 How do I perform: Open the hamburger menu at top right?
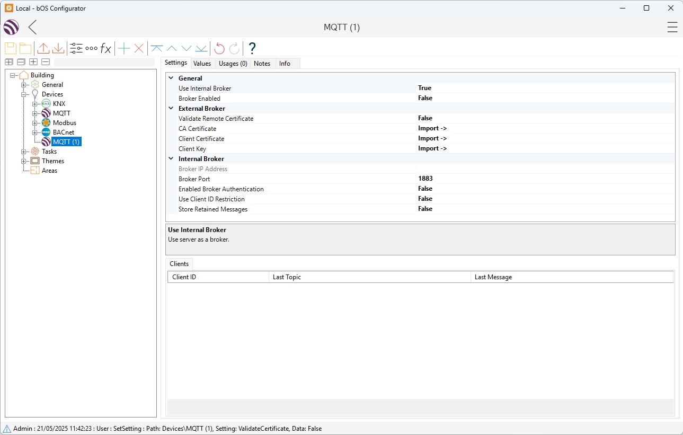click(x=672, y=27)
